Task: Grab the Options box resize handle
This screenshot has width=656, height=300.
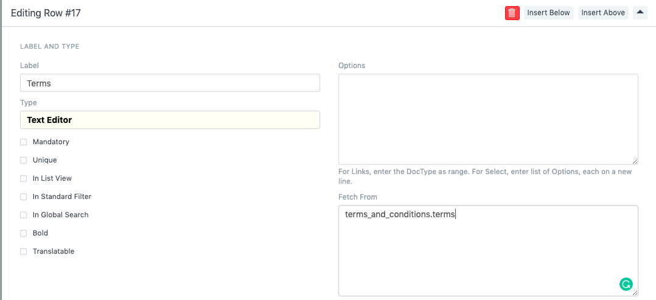Action: [635, 161]
